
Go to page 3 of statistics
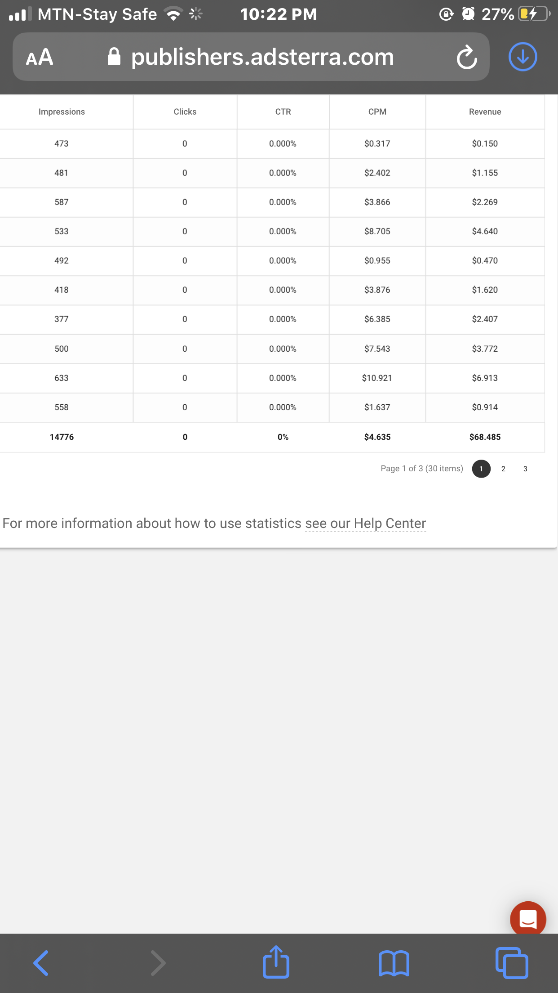(525, 469)
